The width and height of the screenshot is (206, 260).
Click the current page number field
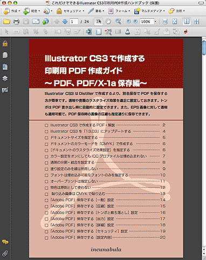pos(74,22)
